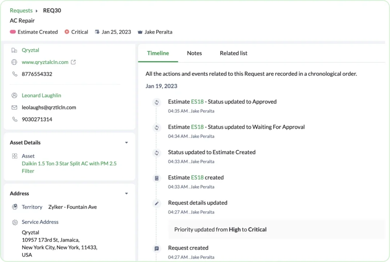Click the pencil icon beside Request details updated
Screen dimensions: 390x262
tap(157, 203)
